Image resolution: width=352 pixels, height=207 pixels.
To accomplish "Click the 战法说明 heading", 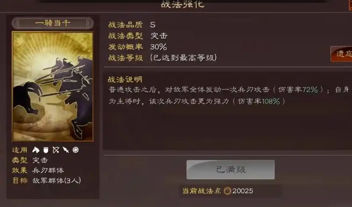I will tap(125, 79).
